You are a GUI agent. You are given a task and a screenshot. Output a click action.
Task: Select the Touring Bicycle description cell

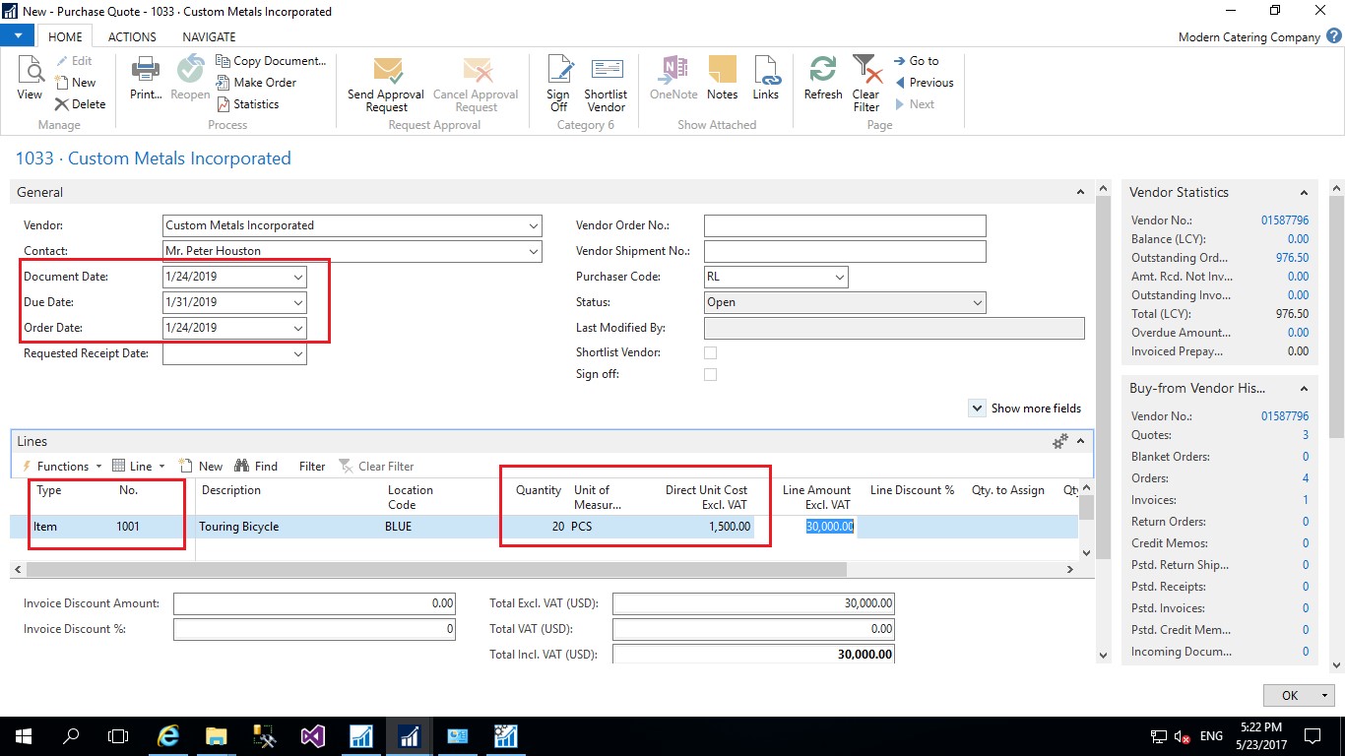288,527
